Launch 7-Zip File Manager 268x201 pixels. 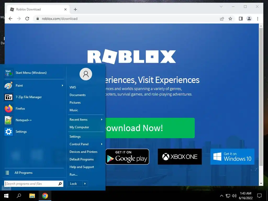tap(34, 97)
